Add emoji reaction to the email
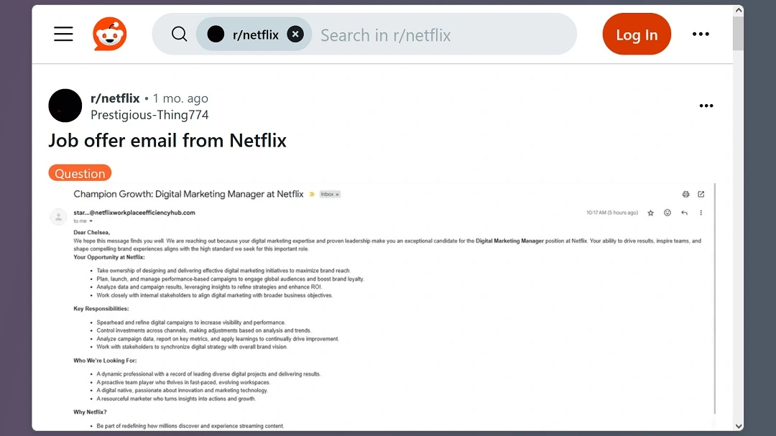The image size is (776, 436). click(668, 213)
